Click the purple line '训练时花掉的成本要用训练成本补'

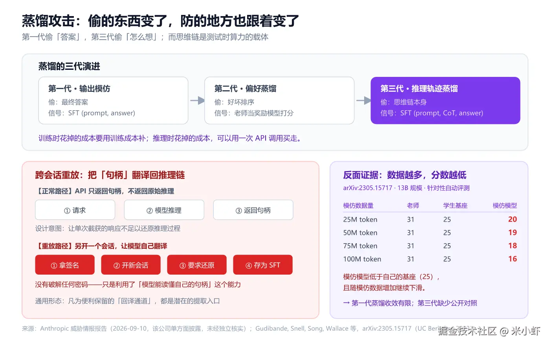coord(170,138)
